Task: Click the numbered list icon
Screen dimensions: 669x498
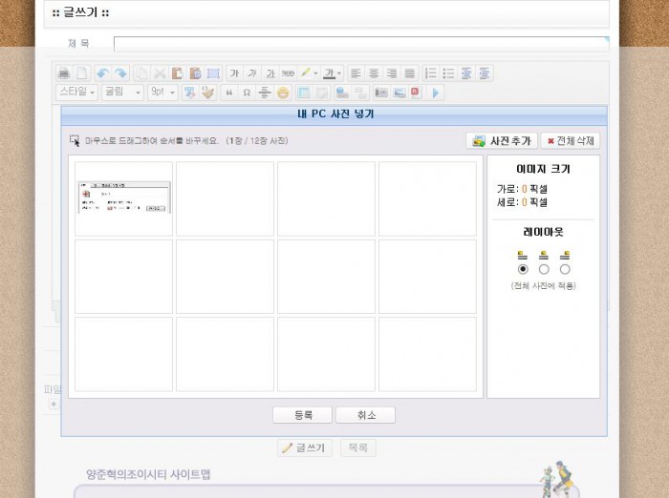Action: [x=430, y=73]
